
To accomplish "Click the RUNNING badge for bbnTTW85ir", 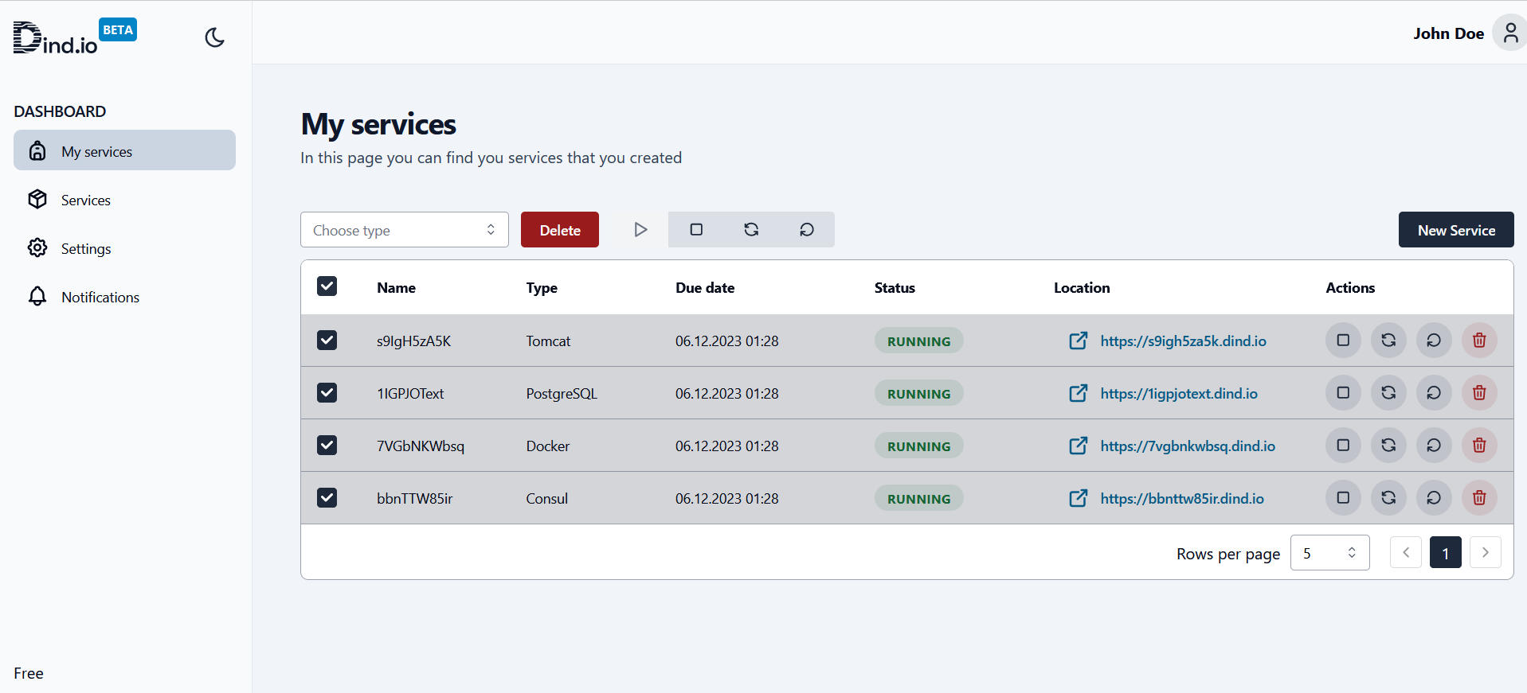I will tap(918, 498).
